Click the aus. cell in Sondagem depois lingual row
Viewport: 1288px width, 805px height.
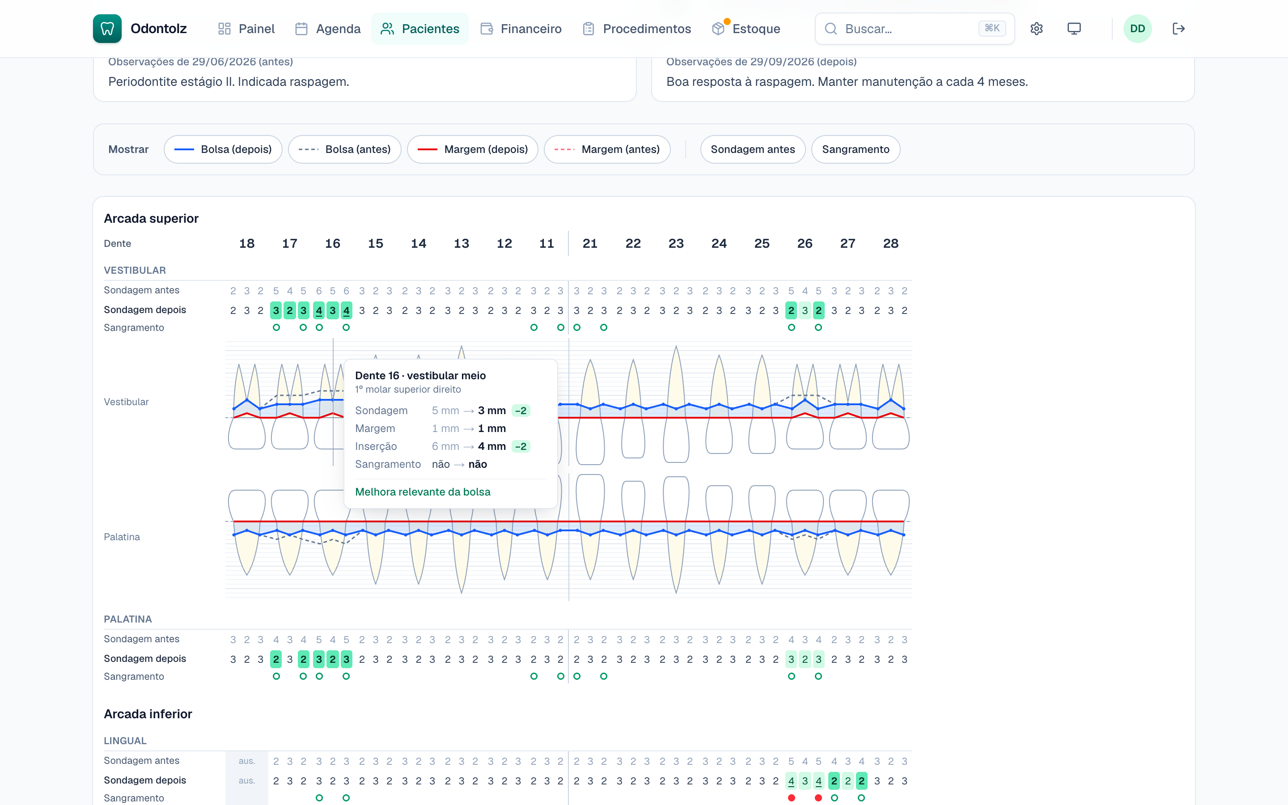point(247,780)
